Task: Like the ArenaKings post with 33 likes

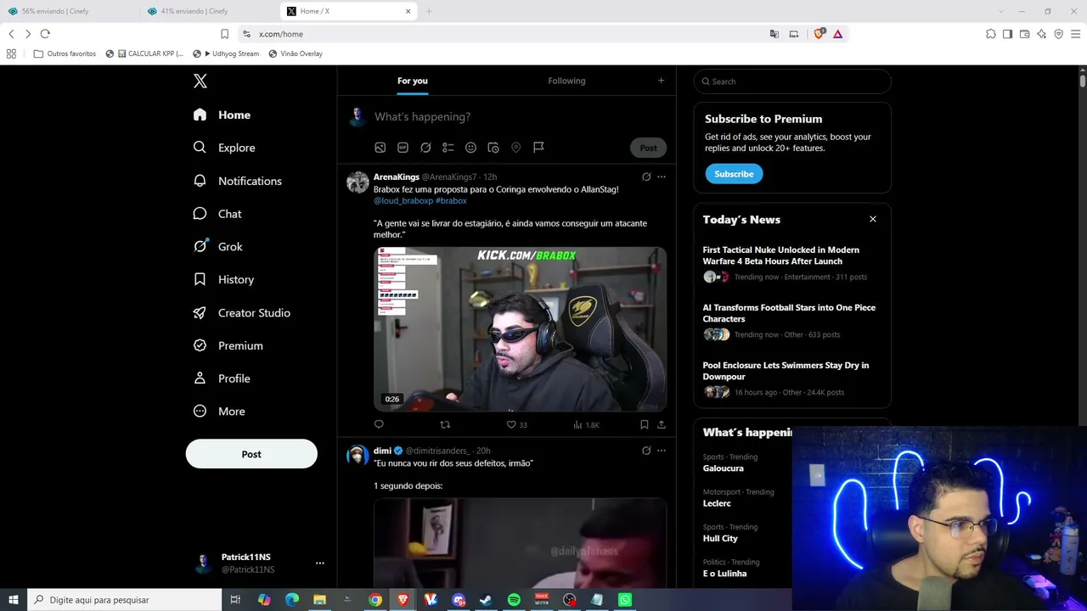Action: click(516, 424)
